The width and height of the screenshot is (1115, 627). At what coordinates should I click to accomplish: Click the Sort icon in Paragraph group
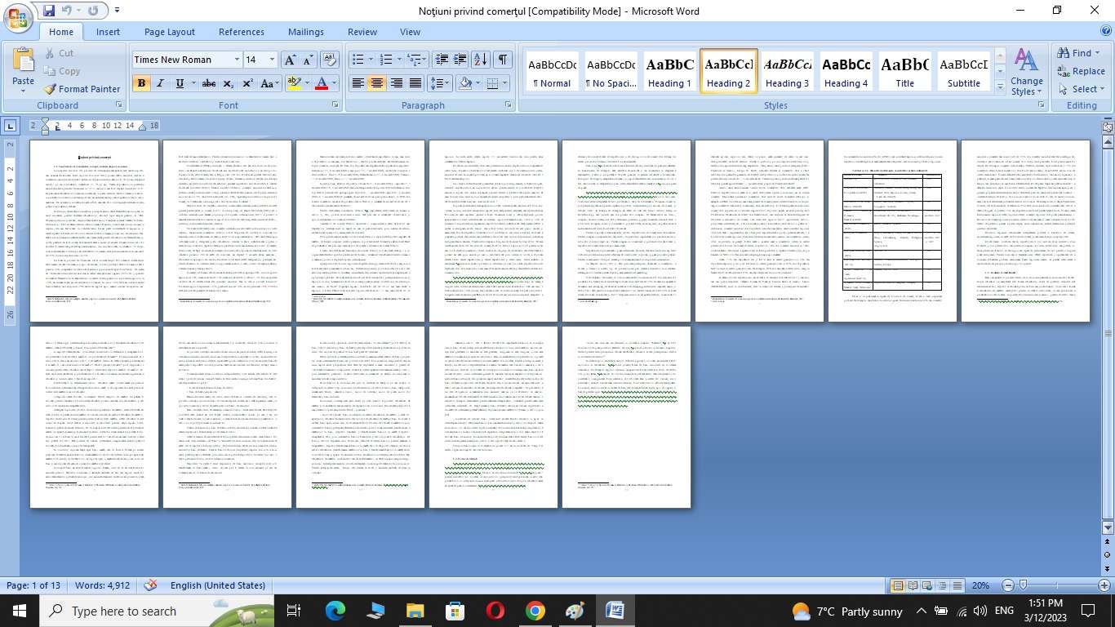pyautogui.click(x=481, y=60)
